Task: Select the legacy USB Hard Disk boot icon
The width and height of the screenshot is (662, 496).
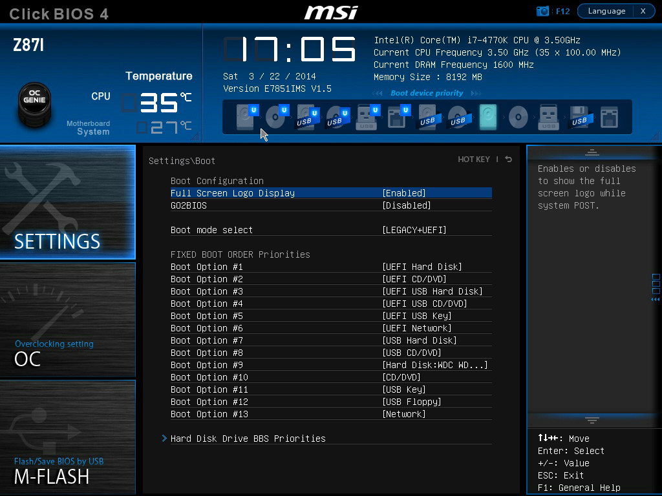Action: pyautogui.click(x=429, y=117)
